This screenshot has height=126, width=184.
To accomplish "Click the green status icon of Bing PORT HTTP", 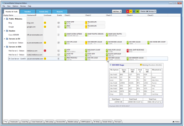I will point(65,23).
